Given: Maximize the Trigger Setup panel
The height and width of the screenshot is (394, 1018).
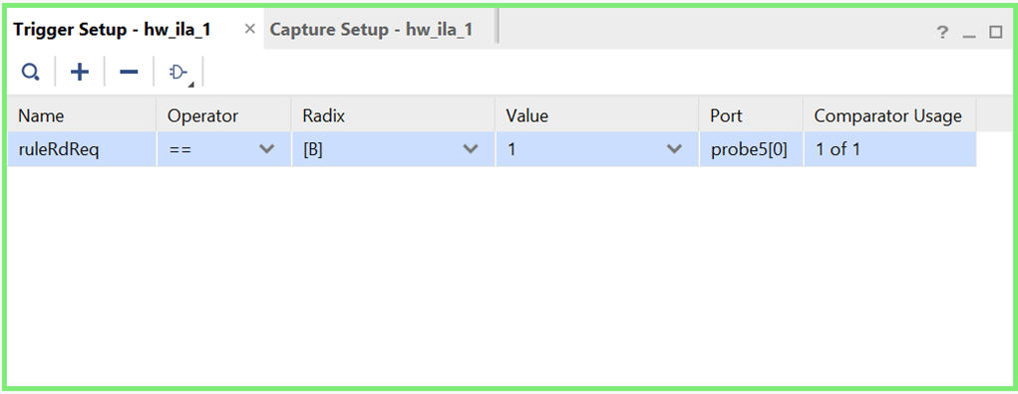Looking at the screenshot, I should tap(995, 33).
